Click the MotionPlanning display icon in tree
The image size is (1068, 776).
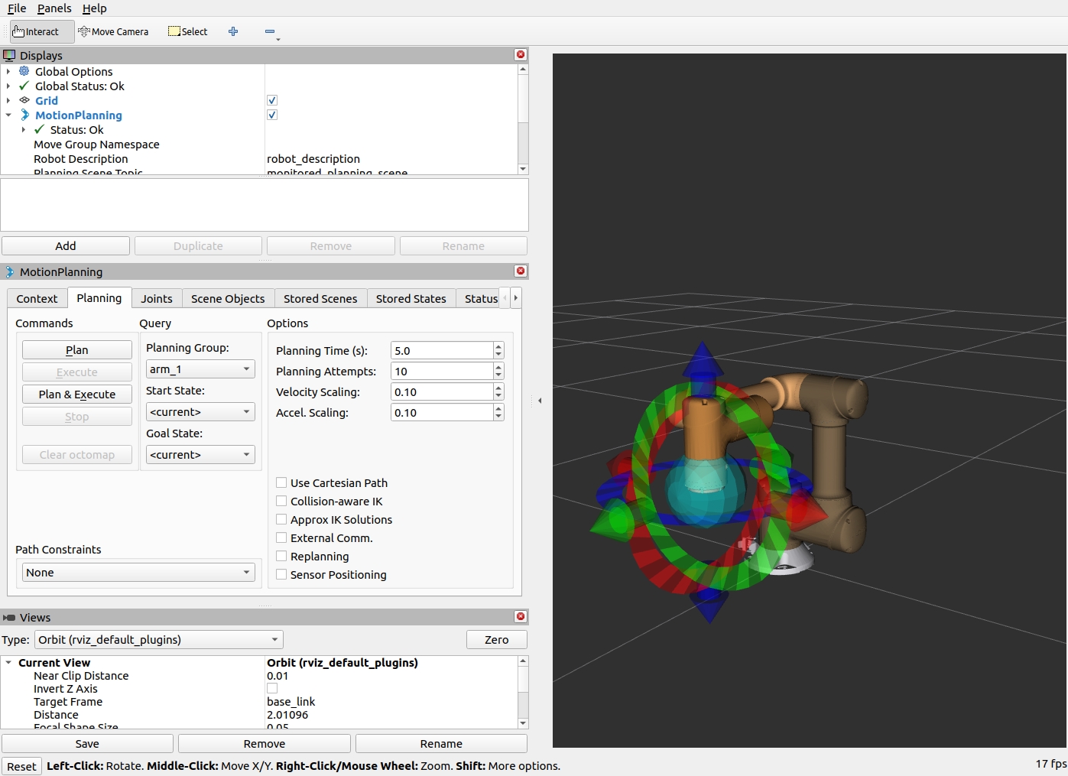(x=24, y=115)
